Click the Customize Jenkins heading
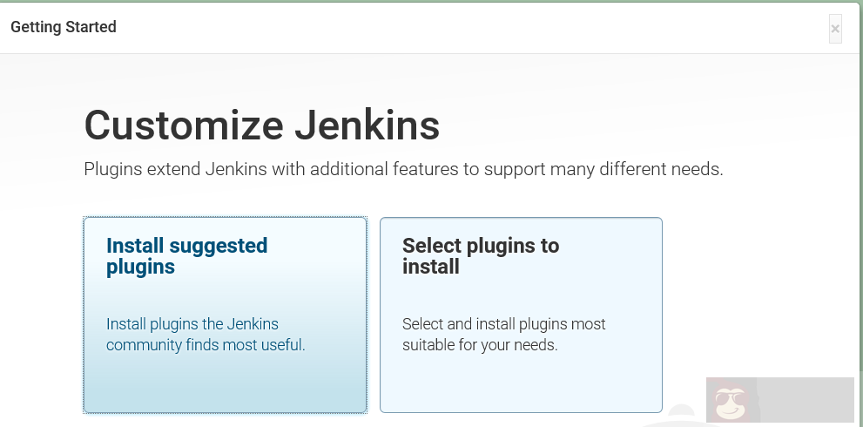This screenshot has height=427, width=863. pos(262,125)
